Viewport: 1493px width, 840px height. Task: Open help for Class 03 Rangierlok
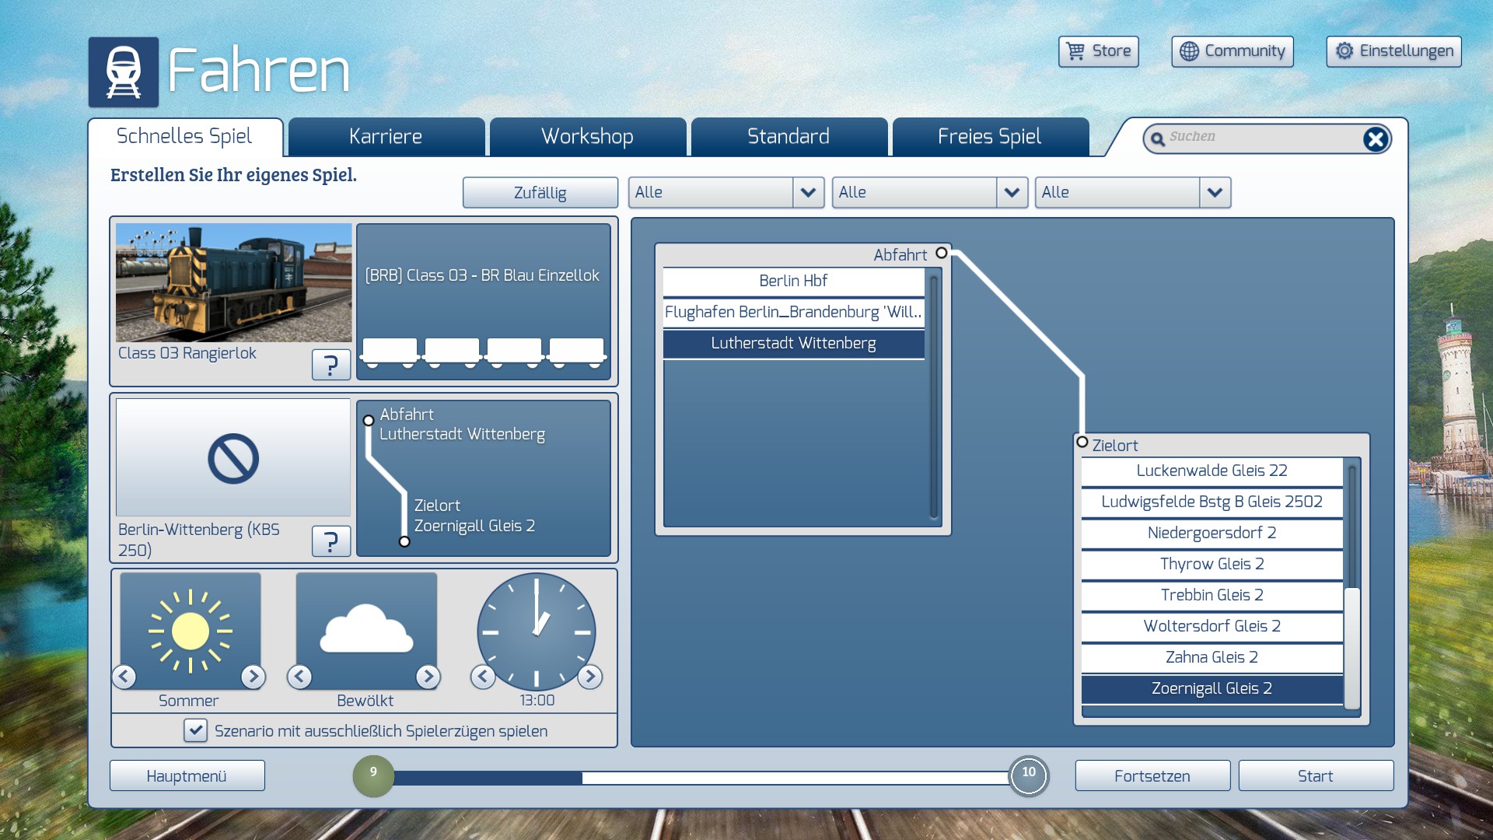coord(330,364)
